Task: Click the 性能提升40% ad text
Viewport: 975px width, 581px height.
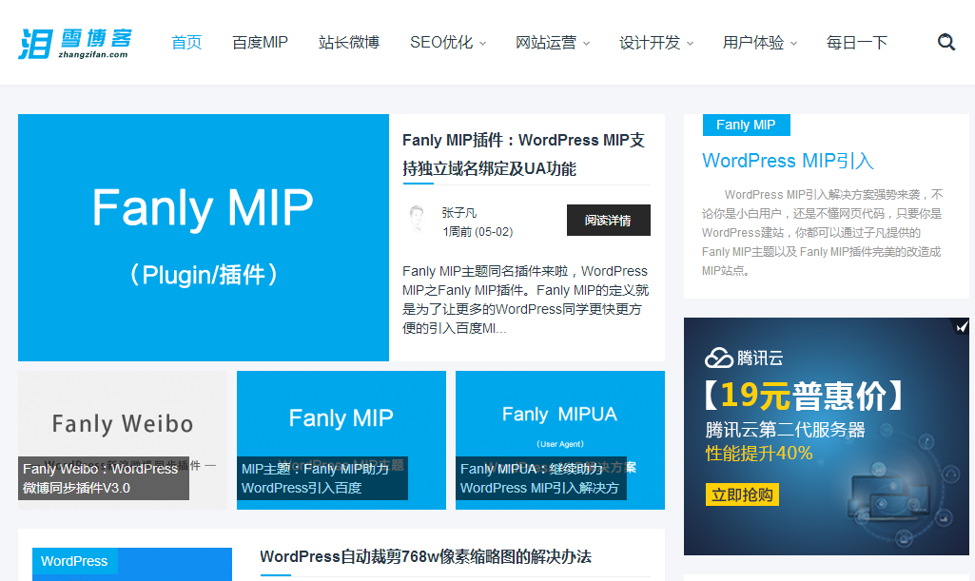Action: (x=759, y=453)
